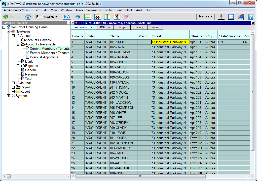The height and width of the screenshot is (181, 257).
Task: Click the delete row icon with black X
Action: [97, 17]
